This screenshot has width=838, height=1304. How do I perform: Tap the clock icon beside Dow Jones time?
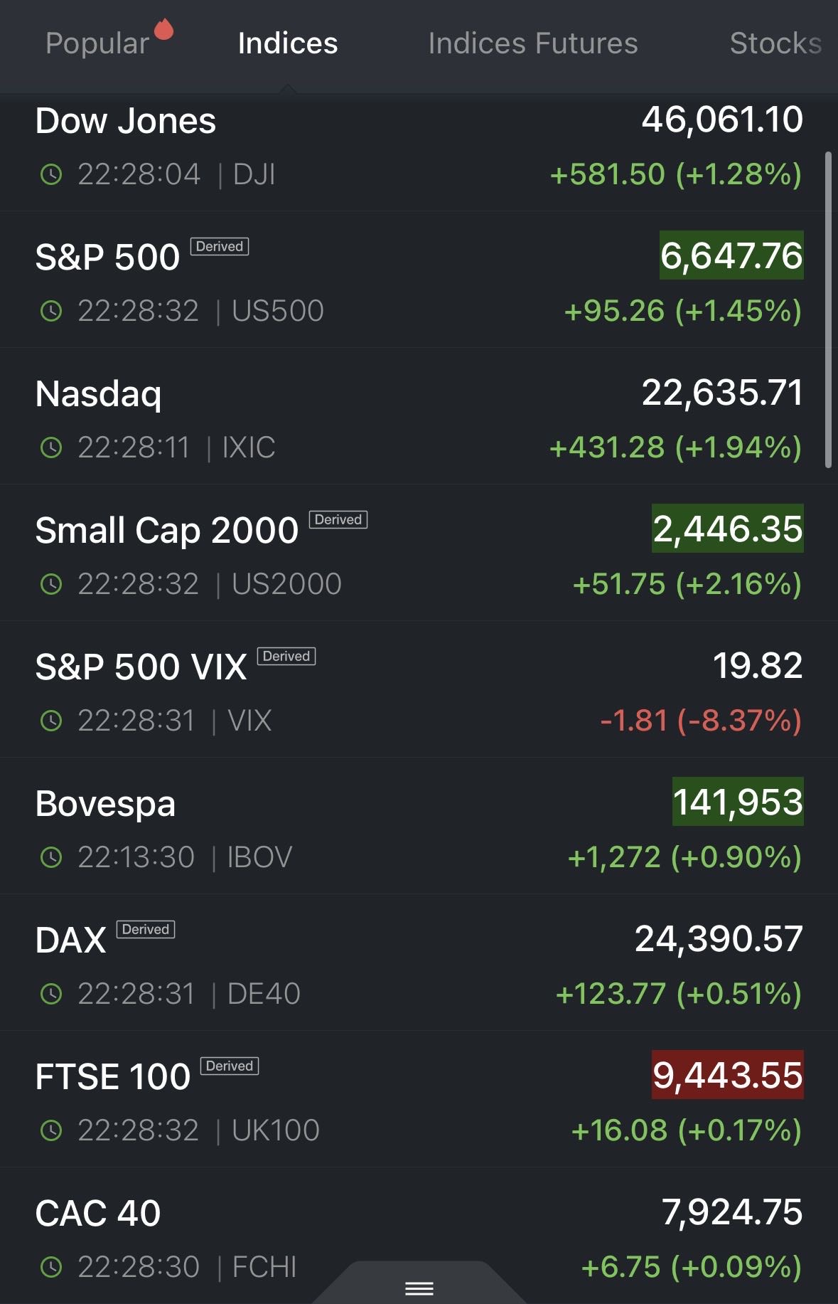(51, 174)
